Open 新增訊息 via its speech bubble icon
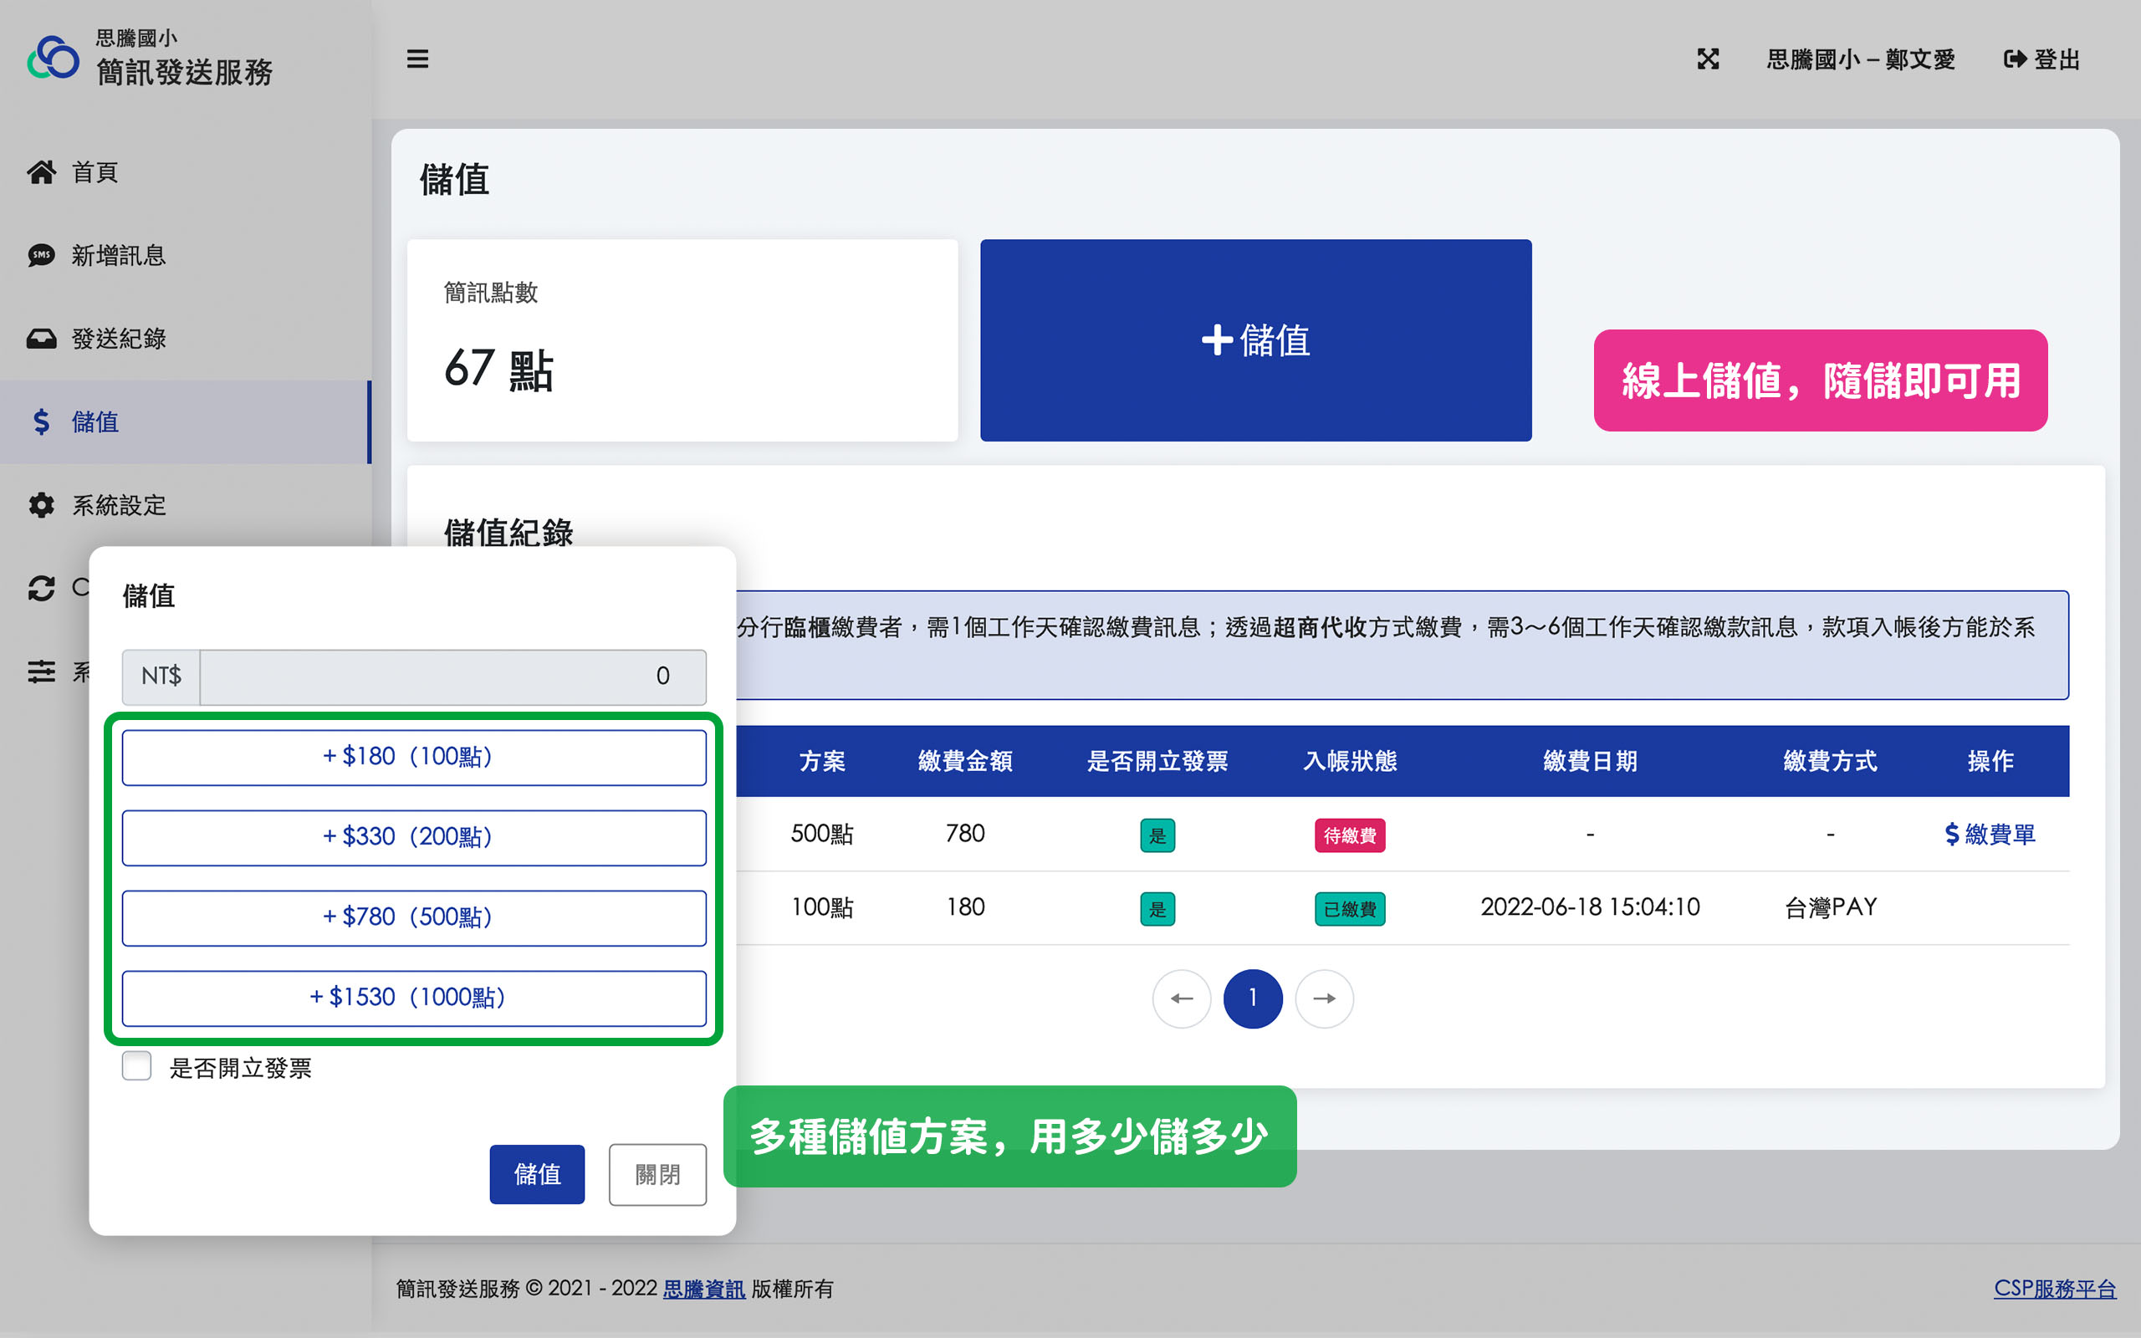2141x1338 pixels. coord(42,255)
